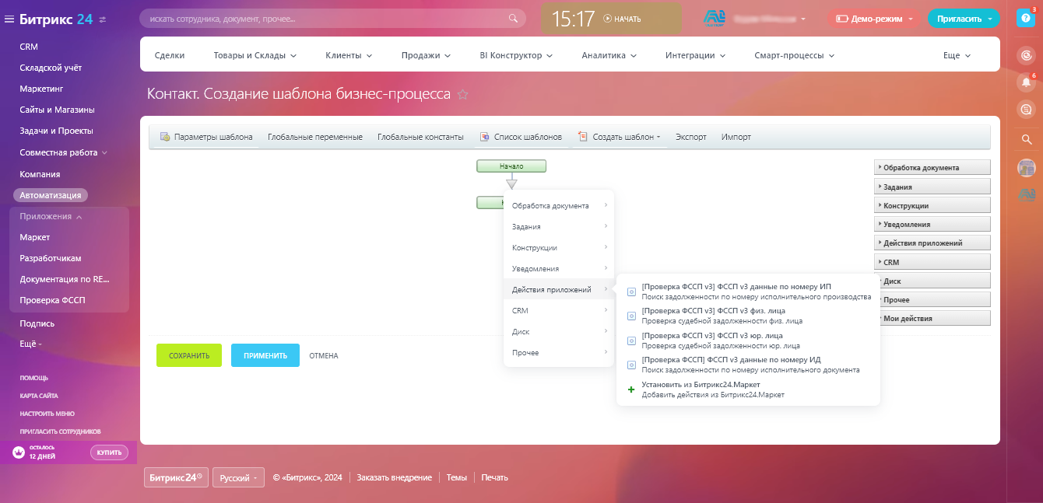
Task: Click the Импорт toolbar item
Action: (x=736, y=137)
